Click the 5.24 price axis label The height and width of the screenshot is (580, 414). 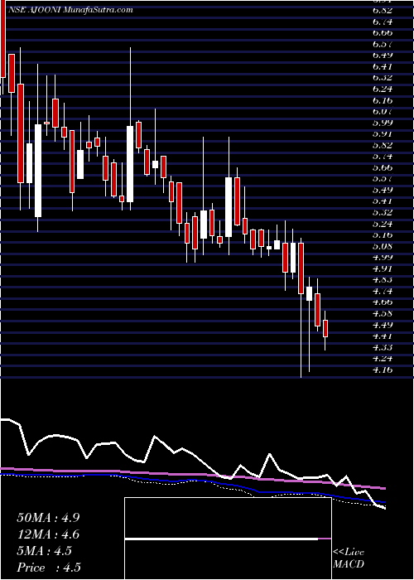pos(383,224)
